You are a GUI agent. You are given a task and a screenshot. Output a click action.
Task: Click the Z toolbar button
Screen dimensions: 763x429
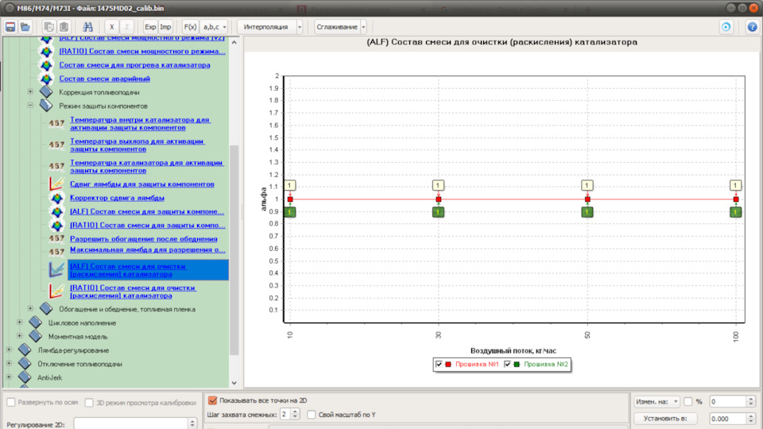click(x=126, y=27)
